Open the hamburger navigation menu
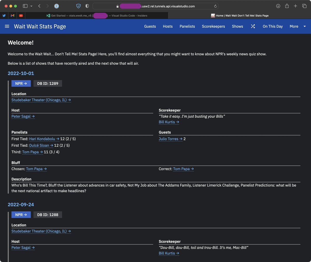311x262 pixels. (7, 26)
